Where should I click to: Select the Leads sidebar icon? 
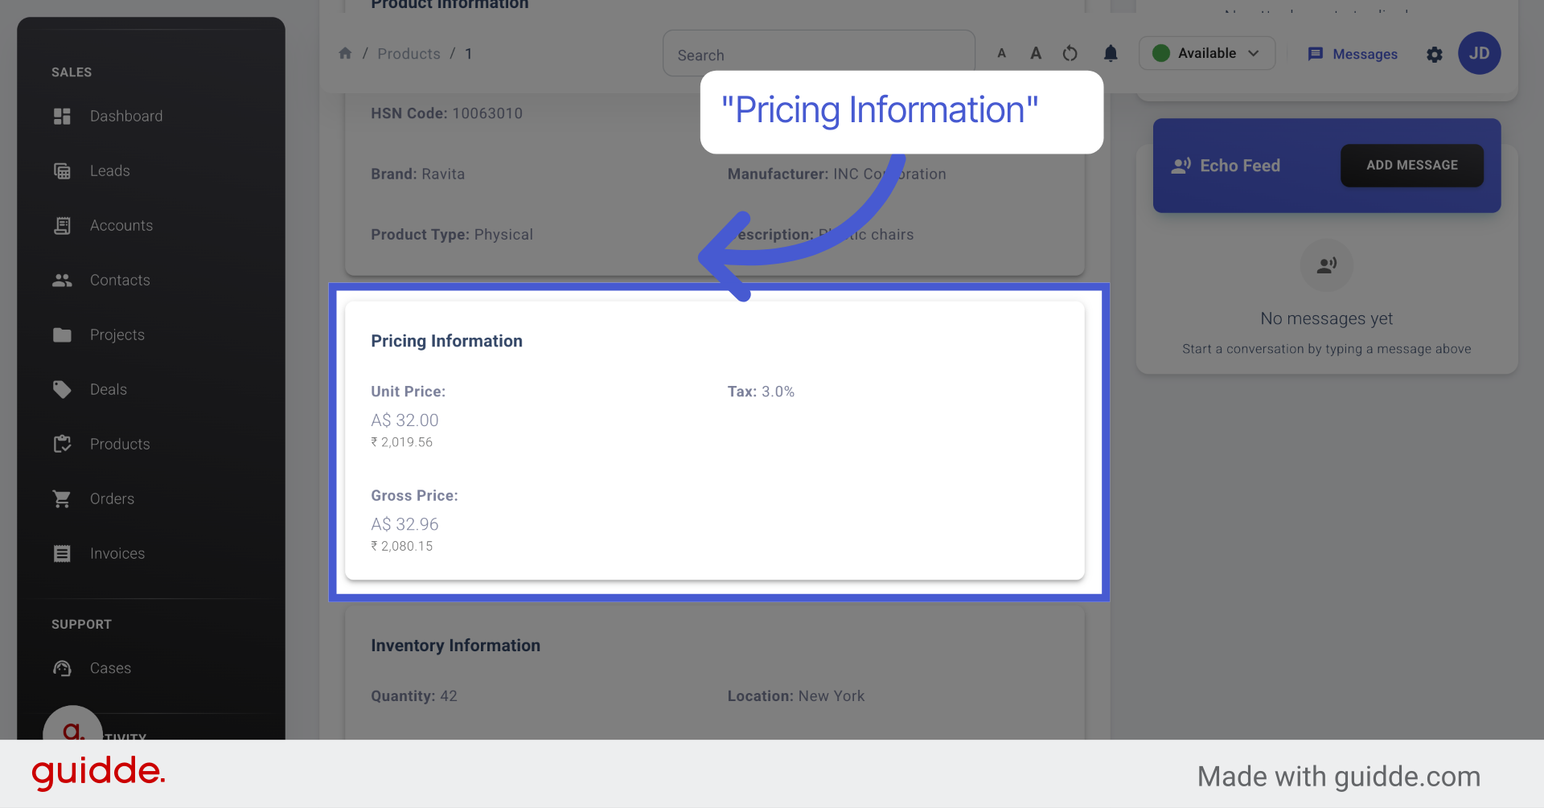click(x=62, y=170)
